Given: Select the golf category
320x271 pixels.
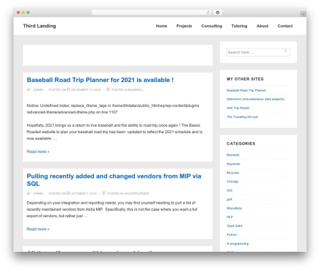Looking at the screenshot, I should pyautogui.click(x=229, y=199).
